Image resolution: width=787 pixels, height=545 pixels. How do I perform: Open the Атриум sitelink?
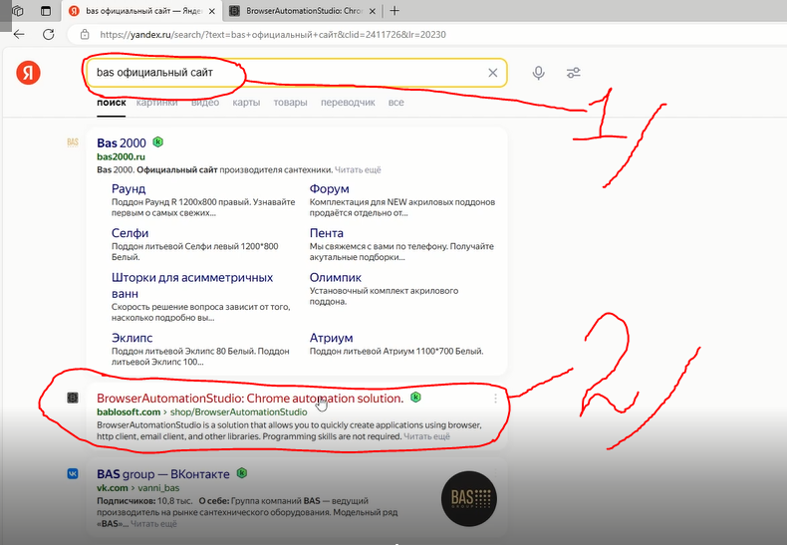pyautogui.click(x=331, y=338)
